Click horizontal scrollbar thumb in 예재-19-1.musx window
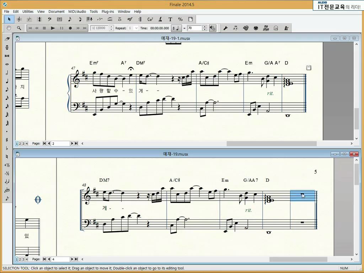 click(272, 144)
